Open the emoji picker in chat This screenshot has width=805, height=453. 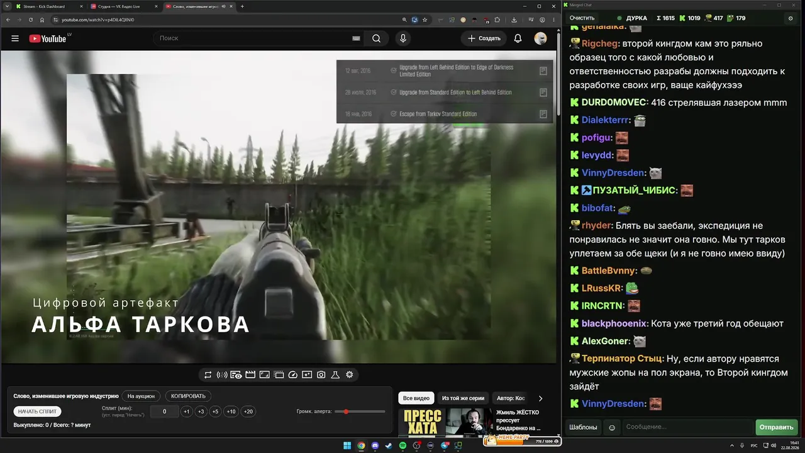[x=612, y=428]
